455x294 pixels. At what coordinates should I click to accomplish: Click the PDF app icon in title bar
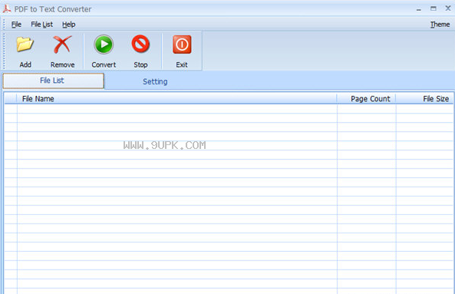(7, 9)
